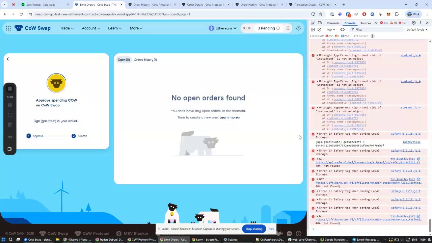This screenshot has height=243, width=432.
Task: Reload the page
Action: point(21,14)
